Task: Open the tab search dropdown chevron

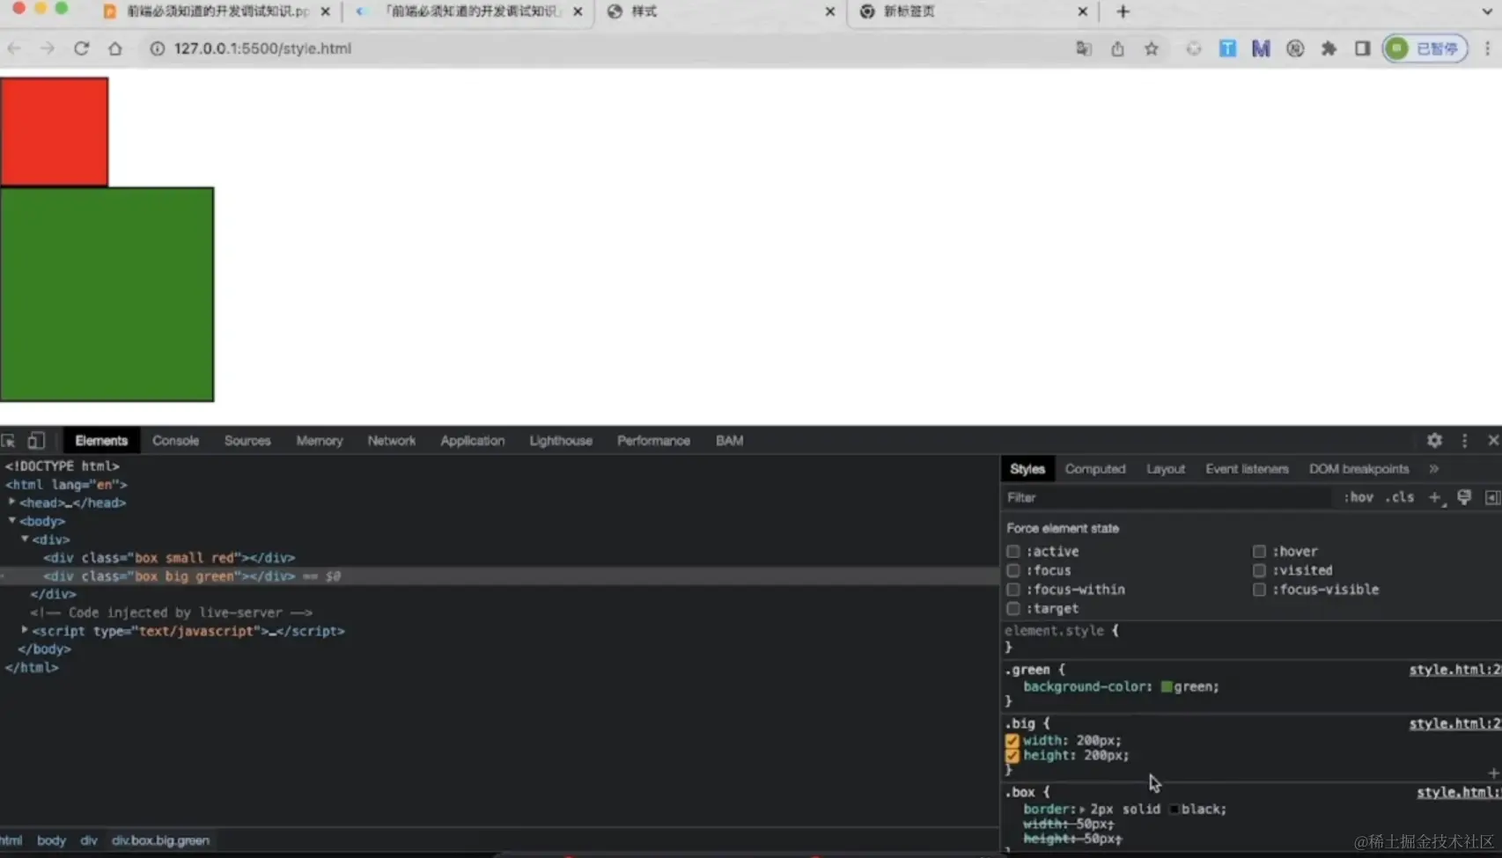Action: tap(1488, 11)
